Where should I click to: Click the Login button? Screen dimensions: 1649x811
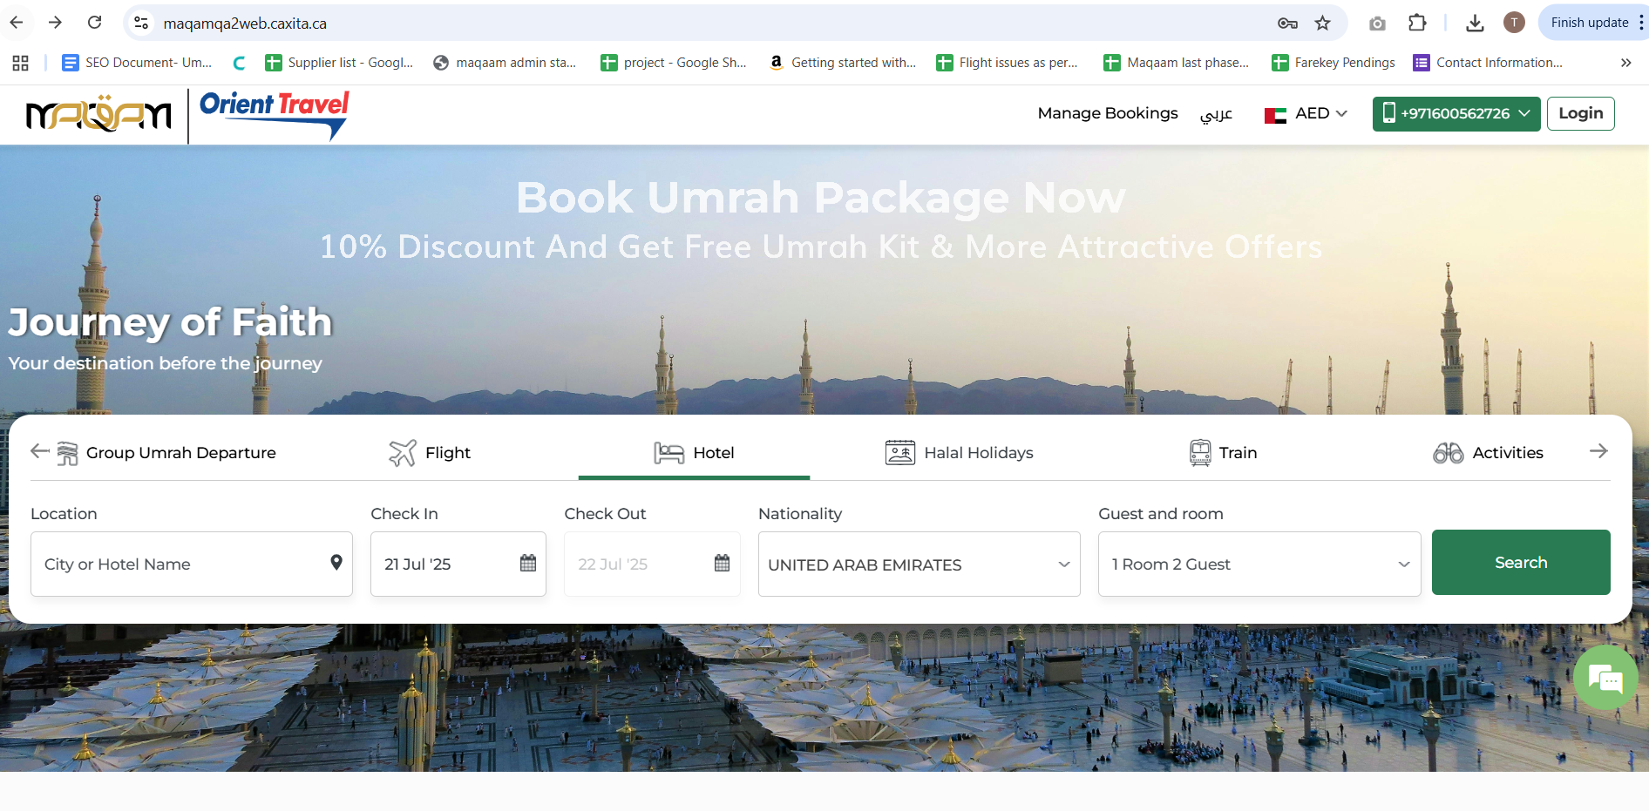coord(1580,114)
